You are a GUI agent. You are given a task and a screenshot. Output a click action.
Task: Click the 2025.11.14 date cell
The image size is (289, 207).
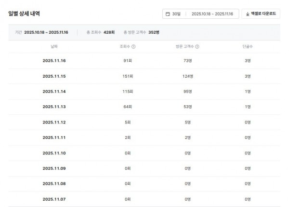point(55,92)
